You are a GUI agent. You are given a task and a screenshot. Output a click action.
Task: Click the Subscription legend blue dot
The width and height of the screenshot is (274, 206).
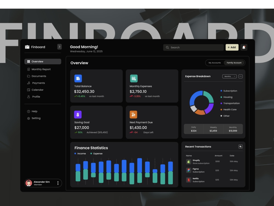tap(221, 91)
